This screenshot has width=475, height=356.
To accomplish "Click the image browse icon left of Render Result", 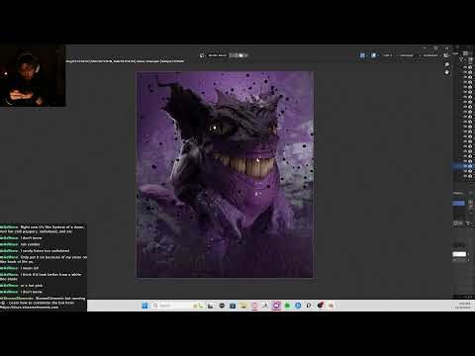I will [202, 55].
